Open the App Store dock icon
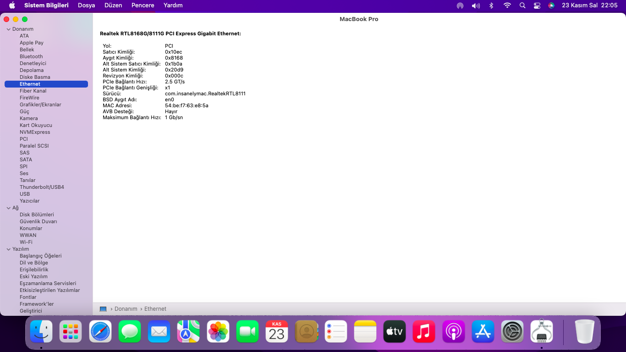This screenshot has width=626, height=352. pos(483,331)
